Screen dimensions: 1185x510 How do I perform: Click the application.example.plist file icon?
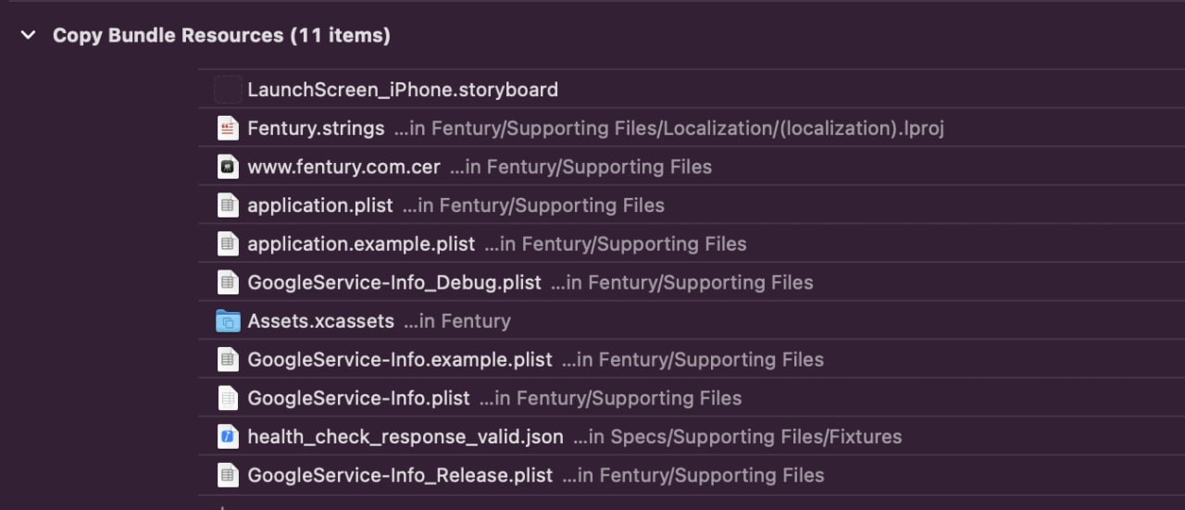(x=228, y=244)
